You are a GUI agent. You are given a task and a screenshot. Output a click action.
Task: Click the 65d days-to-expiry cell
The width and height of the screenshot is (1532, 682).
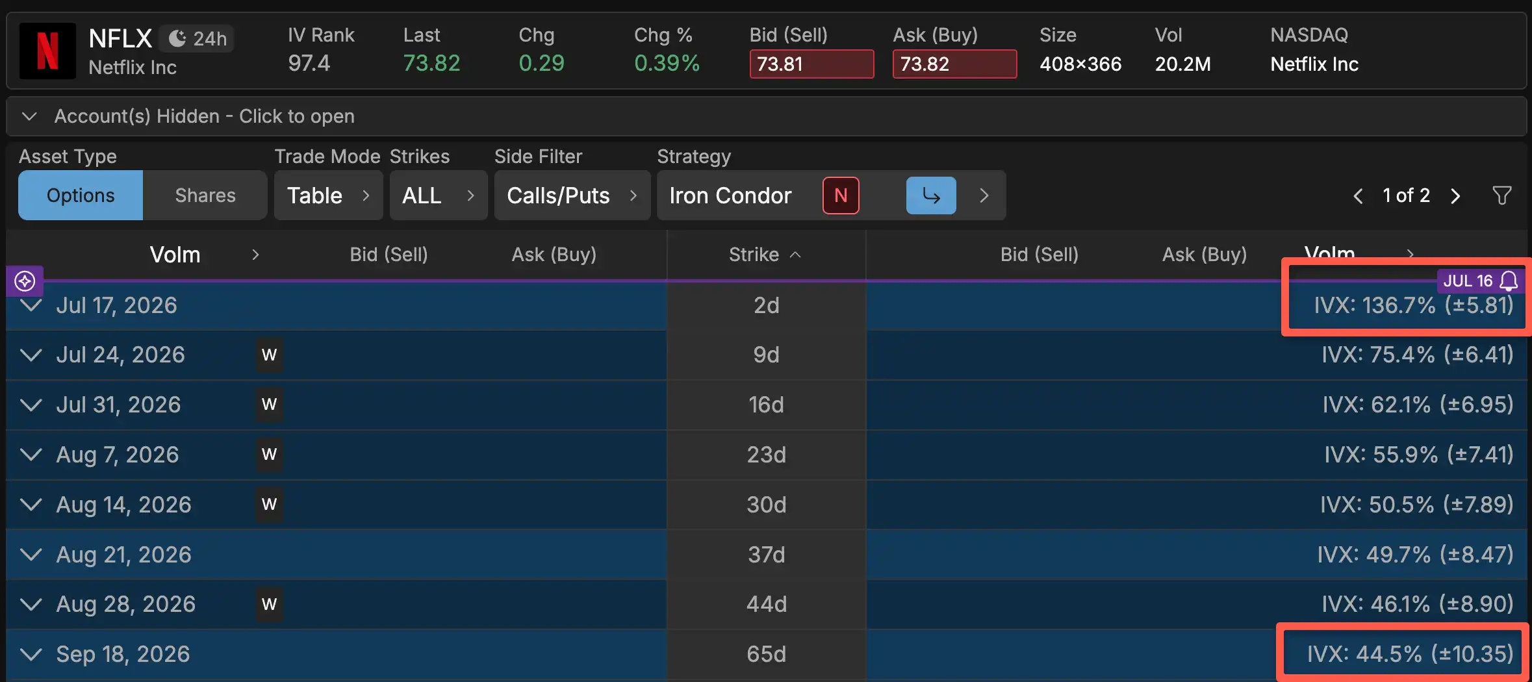(767, 654)
